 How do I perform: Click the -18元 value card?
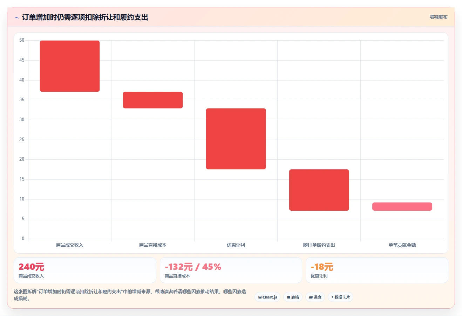[x=377, y=270]
